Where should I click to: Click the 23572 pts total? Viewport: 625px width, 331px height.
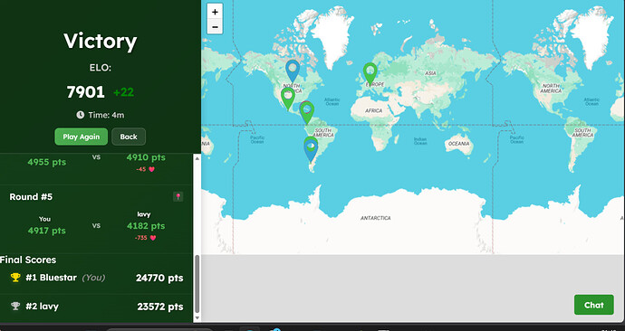[x=160, y=307]
